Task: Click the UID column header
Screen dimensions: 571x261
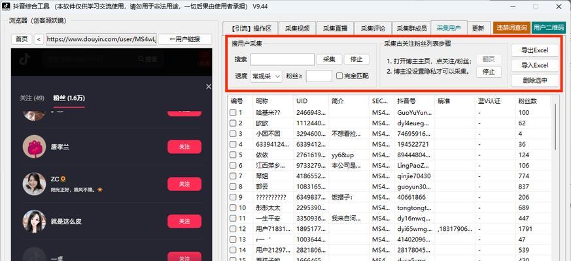Action: 311,101
